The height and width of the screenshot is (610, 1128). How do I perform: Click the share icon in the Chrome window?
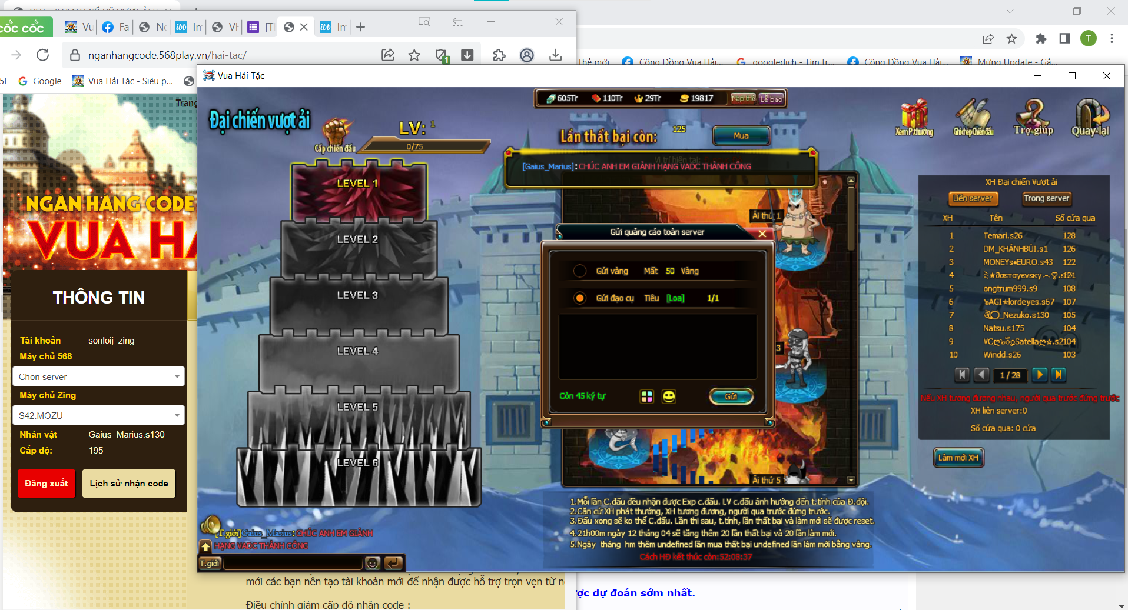pyautogui.click(x=988, y=39)
